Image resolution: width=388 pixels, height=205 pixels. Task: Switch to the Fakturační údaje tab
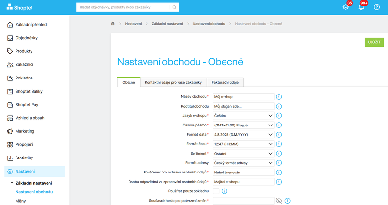225,82
